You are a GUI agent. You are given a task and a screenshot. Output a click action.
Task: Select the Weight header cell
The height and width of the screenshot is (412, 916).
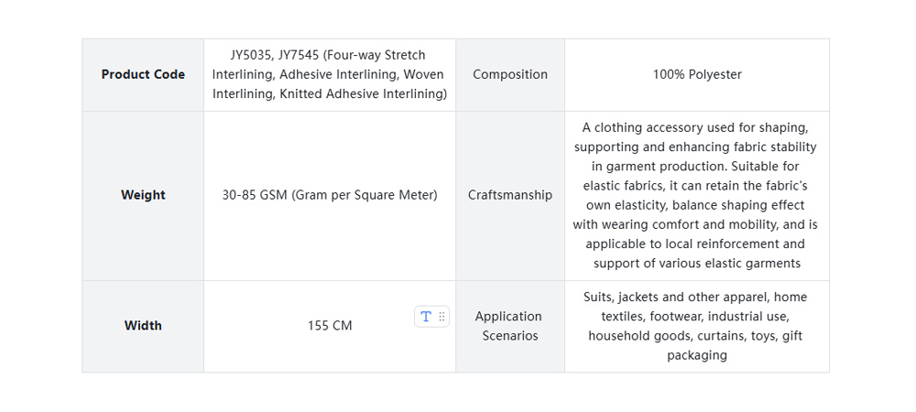point(143,195)
